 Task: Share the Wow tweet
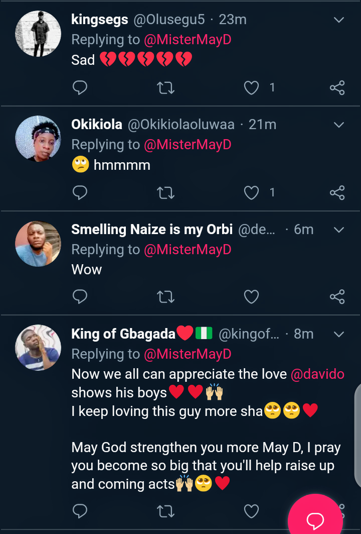point(337,297)
